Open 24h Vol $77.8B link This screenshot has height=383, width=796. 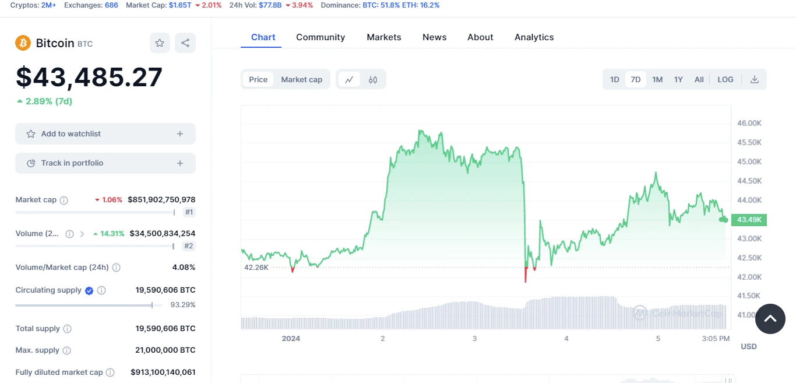pyautogui.click(x=271, y=5)
